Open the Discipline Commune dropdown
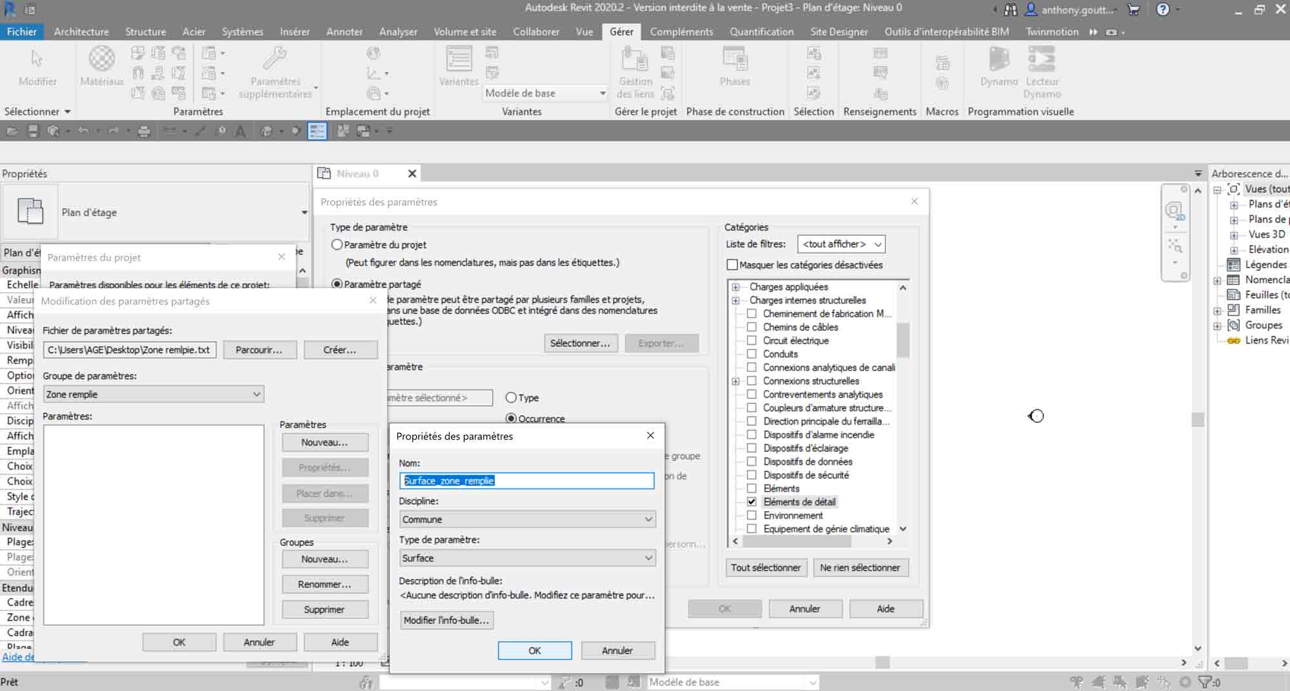Image resolution: width=1290 pixels, height=691 pixels. 527,520
